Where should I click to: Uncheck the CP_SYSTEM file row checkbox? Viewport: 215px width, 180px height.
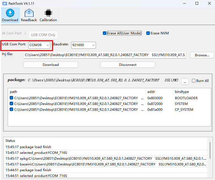click(12, 109)
